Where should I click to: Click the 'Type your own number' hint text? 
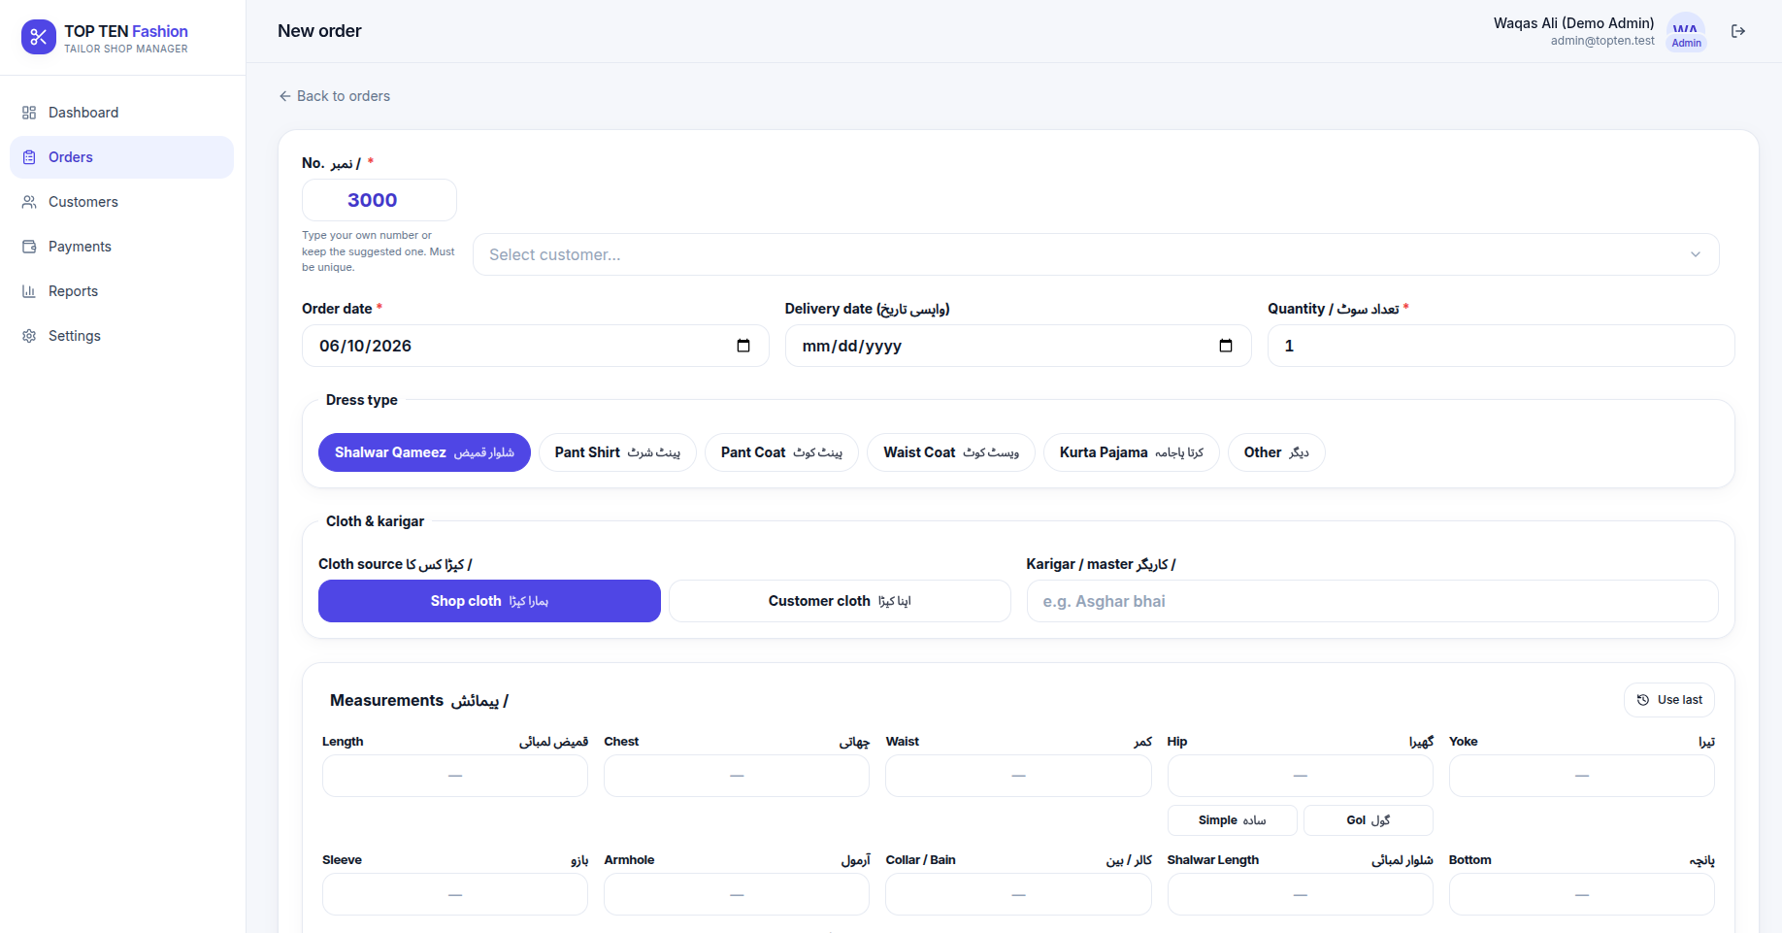pos(379,251)
